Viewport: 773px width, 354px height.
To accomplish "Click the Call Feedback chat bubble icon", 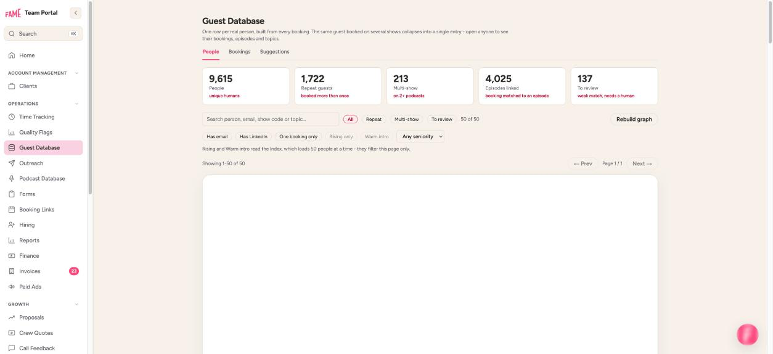I will point(12,348).
